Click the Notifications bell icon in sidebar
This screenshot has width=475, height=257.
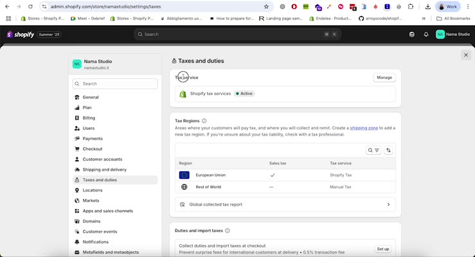point(77,242)
